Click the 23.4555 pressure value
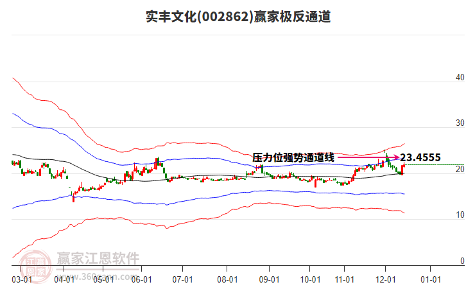 click(x=420, y=157)
